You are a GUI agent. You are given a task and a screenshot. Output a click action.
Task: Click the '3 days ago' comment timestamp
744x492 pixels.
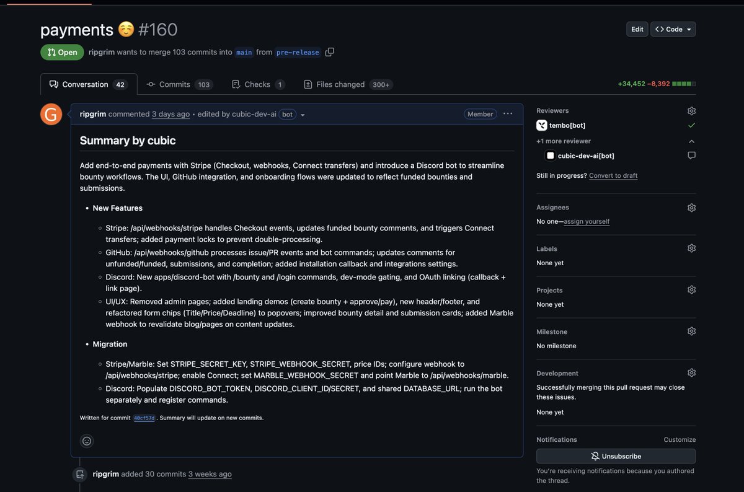point(170,114)
